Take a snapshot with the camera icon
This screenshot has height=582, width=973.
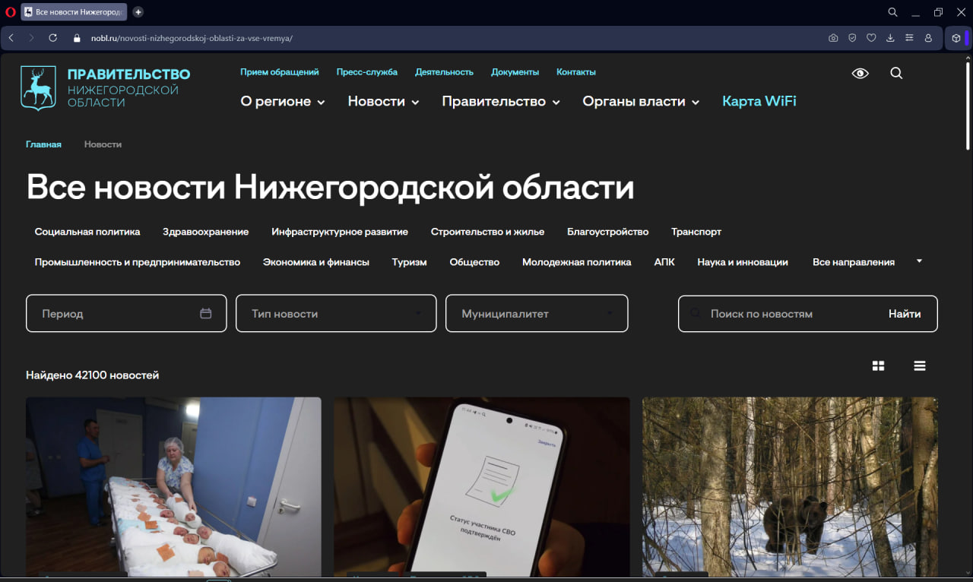(832, 37)
